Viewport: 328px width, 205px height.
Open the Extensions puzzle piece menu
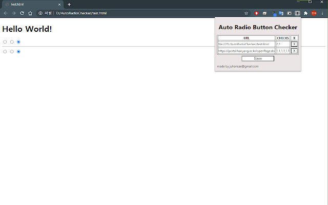(x=305, y=13)
